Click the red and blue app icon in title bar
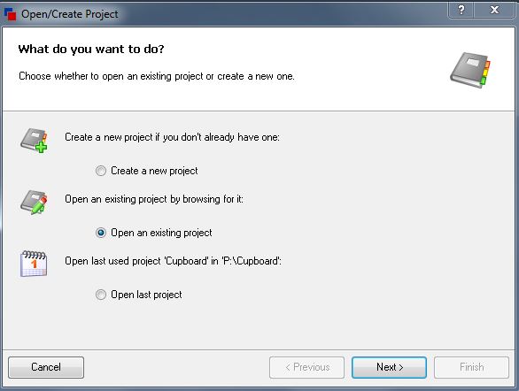Viewport: 519px width, 391px height. (11, 14)
